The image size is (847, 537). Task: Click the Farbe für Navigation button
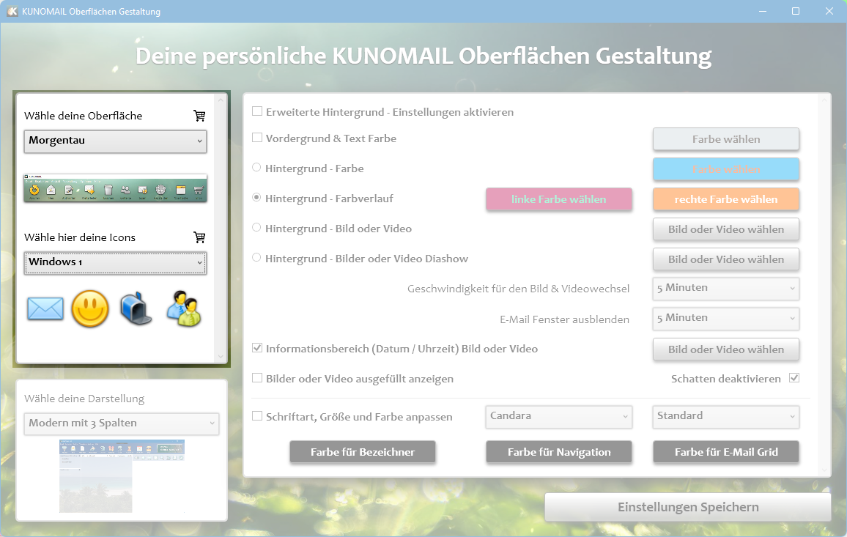tap(558, 452)
